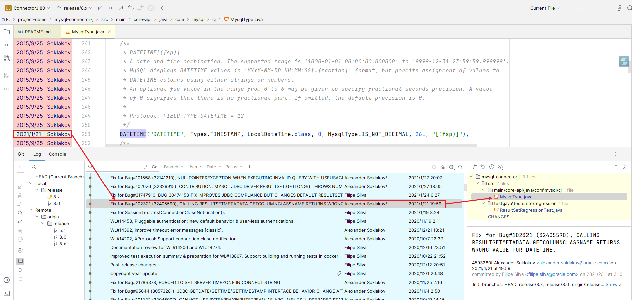Image resolution: width=632 pixels, height=300 pixels.
Task: Open a new Git log tab icon
Action: click(252, 167)
